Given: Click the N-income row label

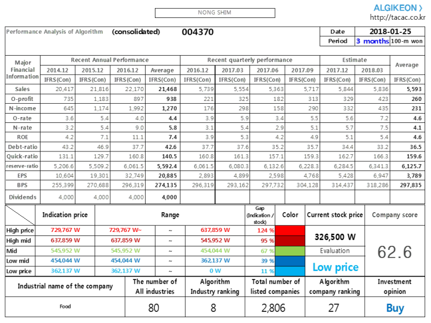Looking at the screenshot, I should pyautogui.click(x=23, y=108).
